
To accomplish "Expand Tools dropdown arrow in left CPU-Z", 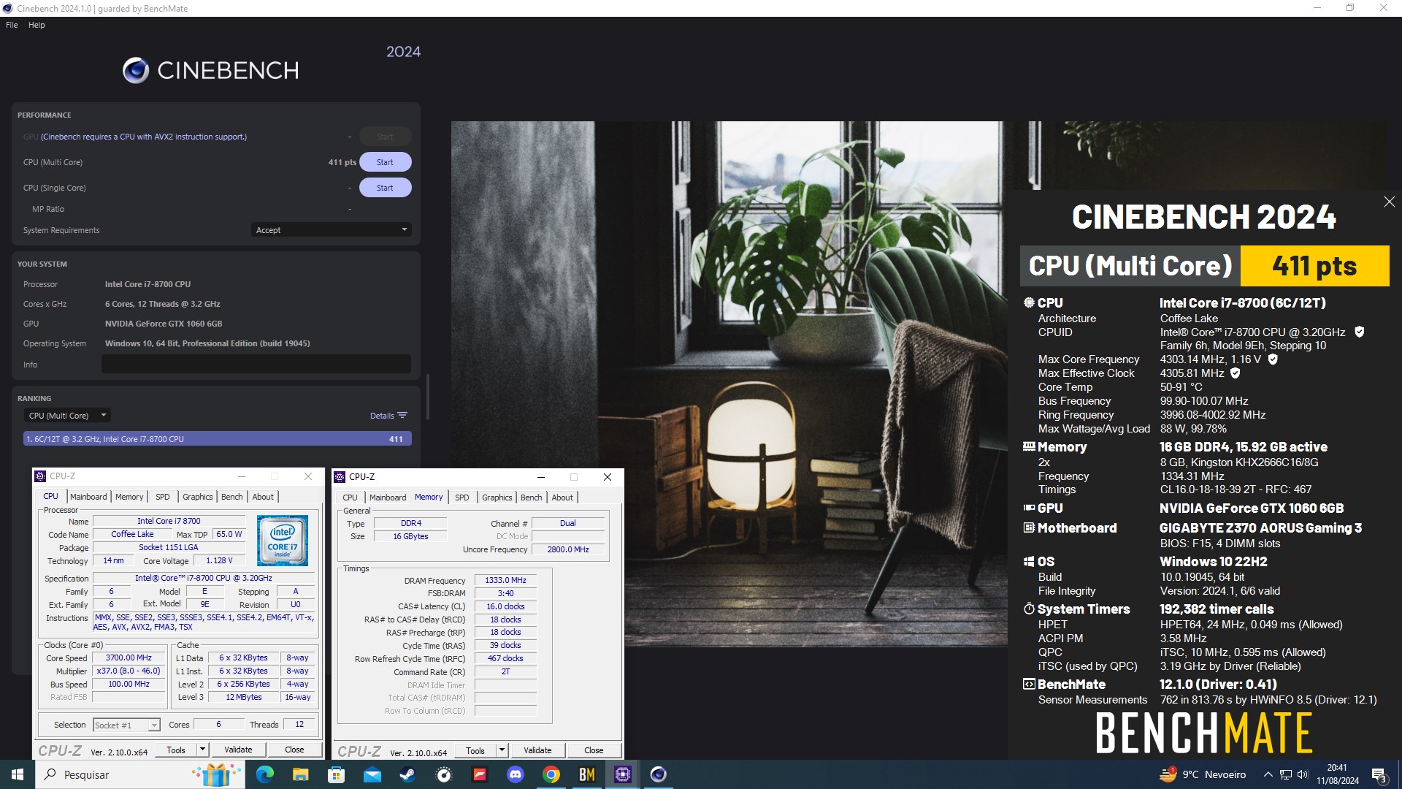I will tap(203, 750).
